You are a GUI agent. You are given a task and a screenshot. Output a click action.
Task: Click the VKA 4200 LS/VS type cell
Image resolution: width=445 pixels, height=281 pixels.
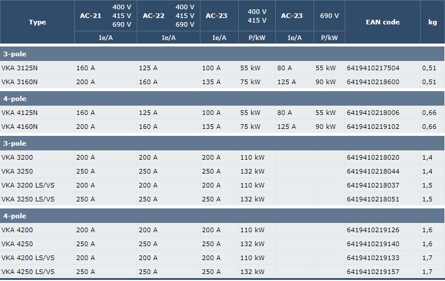pyautogui.click(x=28, y=258)
